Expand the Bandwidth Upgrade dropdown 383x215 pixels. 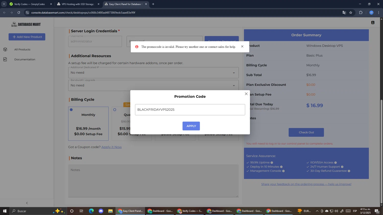[x=153, y=85]
